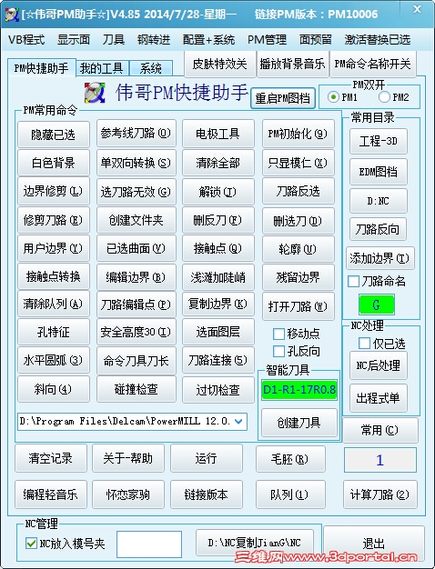Click the 退出 button
Screen dimensions: 435x569
tap(374, 543)
